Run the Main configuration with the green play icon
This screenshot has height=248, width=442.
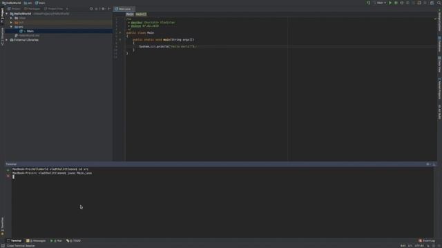[x=390, y=3]
